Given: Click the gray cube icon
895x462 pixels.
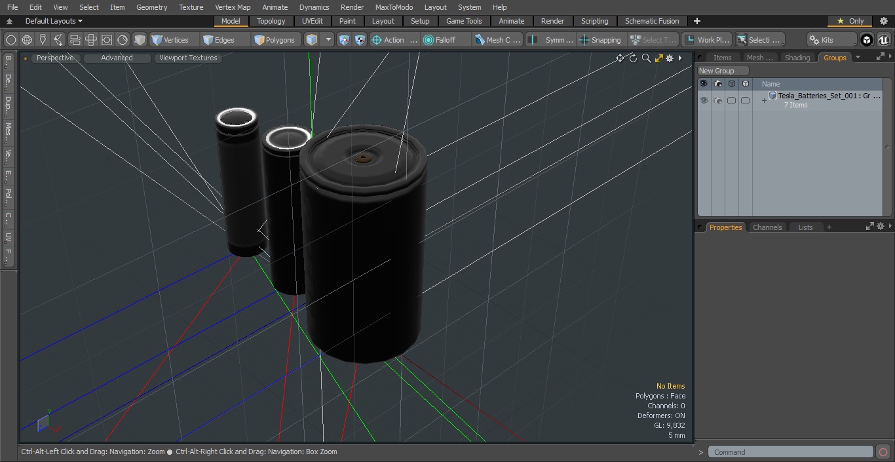Looking at the screenshot, I should [x=140, y=40].
